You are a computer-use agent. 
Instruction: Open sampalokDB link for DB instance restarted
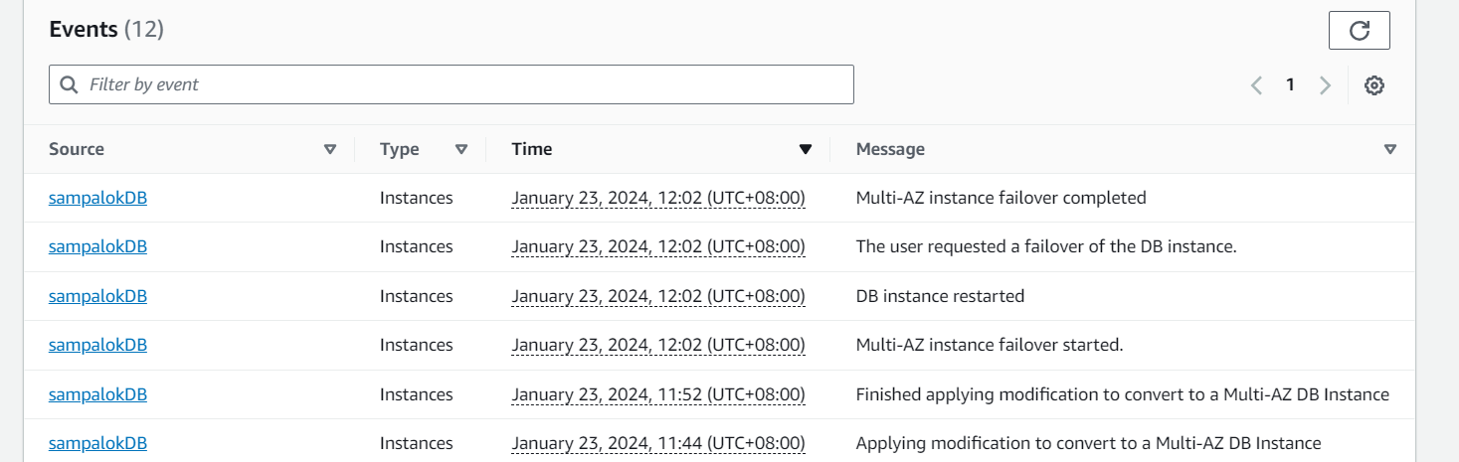(x=97, y=296)
